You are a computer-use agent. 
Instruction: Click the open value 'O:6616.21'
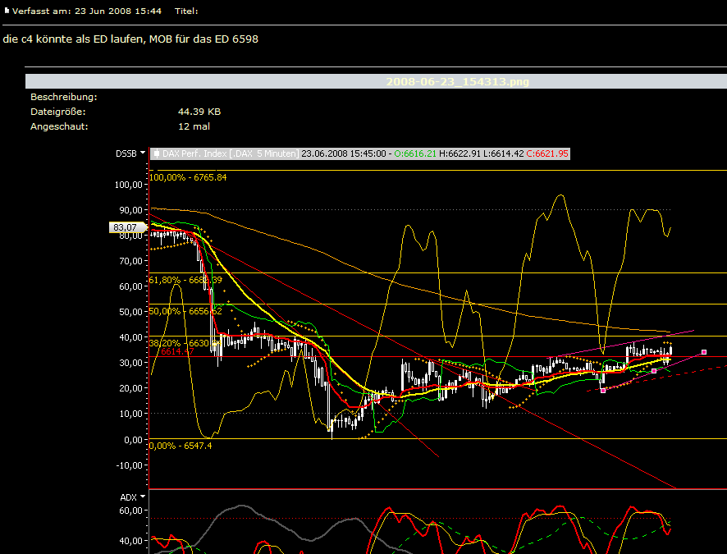click(415, 153)
